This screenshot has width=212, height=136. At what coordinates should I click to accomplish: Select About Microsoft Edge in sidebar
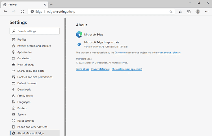(34, 133)
